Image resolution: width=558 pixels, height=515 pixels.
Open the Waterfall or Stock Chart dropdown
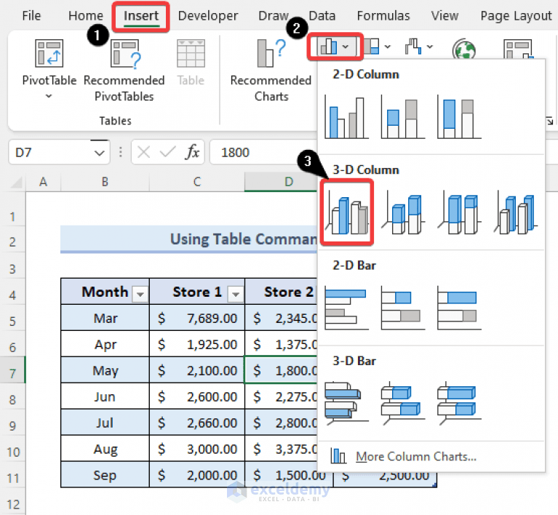click(x=419, y=47)
